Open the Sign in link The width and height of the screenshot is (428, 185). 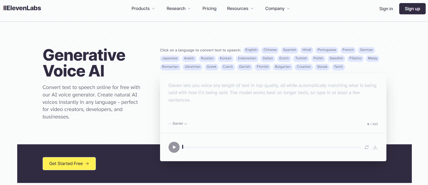click(x=386, y=8)
